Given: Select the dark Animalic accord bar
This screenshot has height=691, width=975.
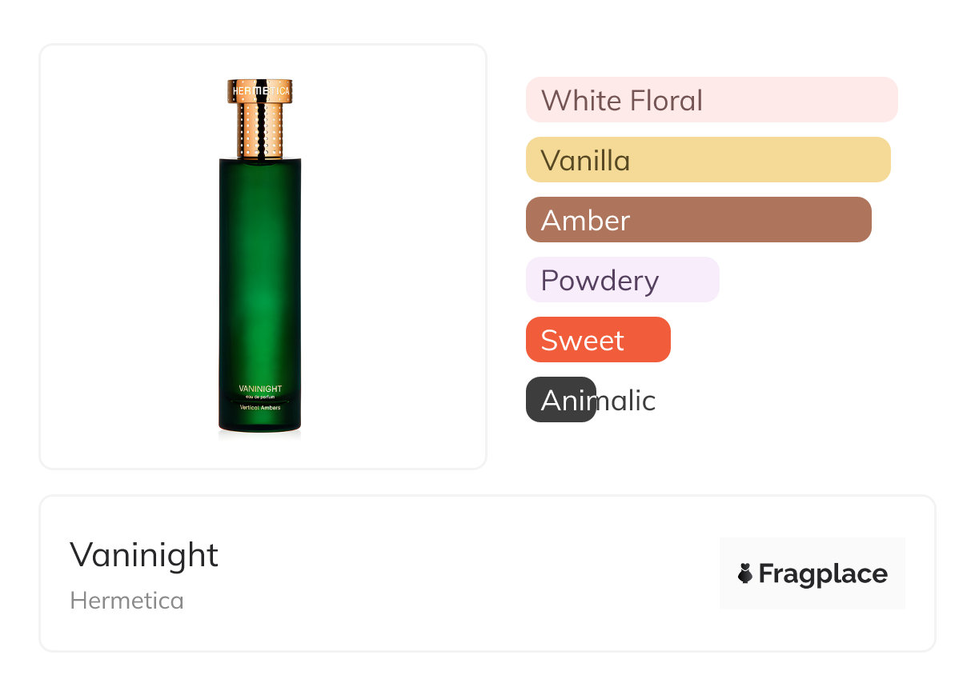Looking at the screenshot, I should 560,400.
